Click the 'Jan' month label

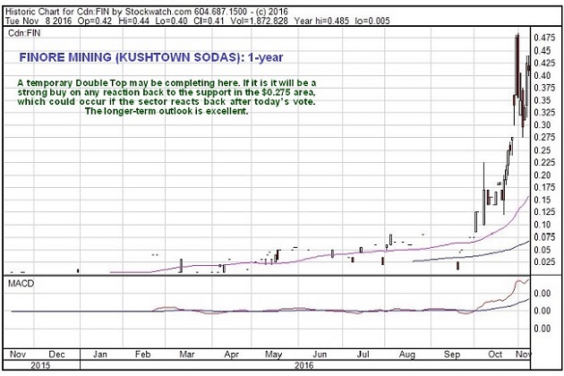(100, 355)
